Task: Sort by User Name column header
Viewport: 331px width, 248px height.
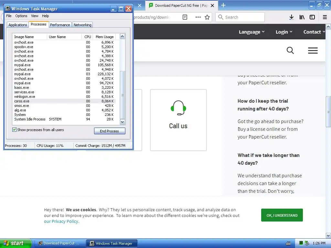Action: point(64,37)
